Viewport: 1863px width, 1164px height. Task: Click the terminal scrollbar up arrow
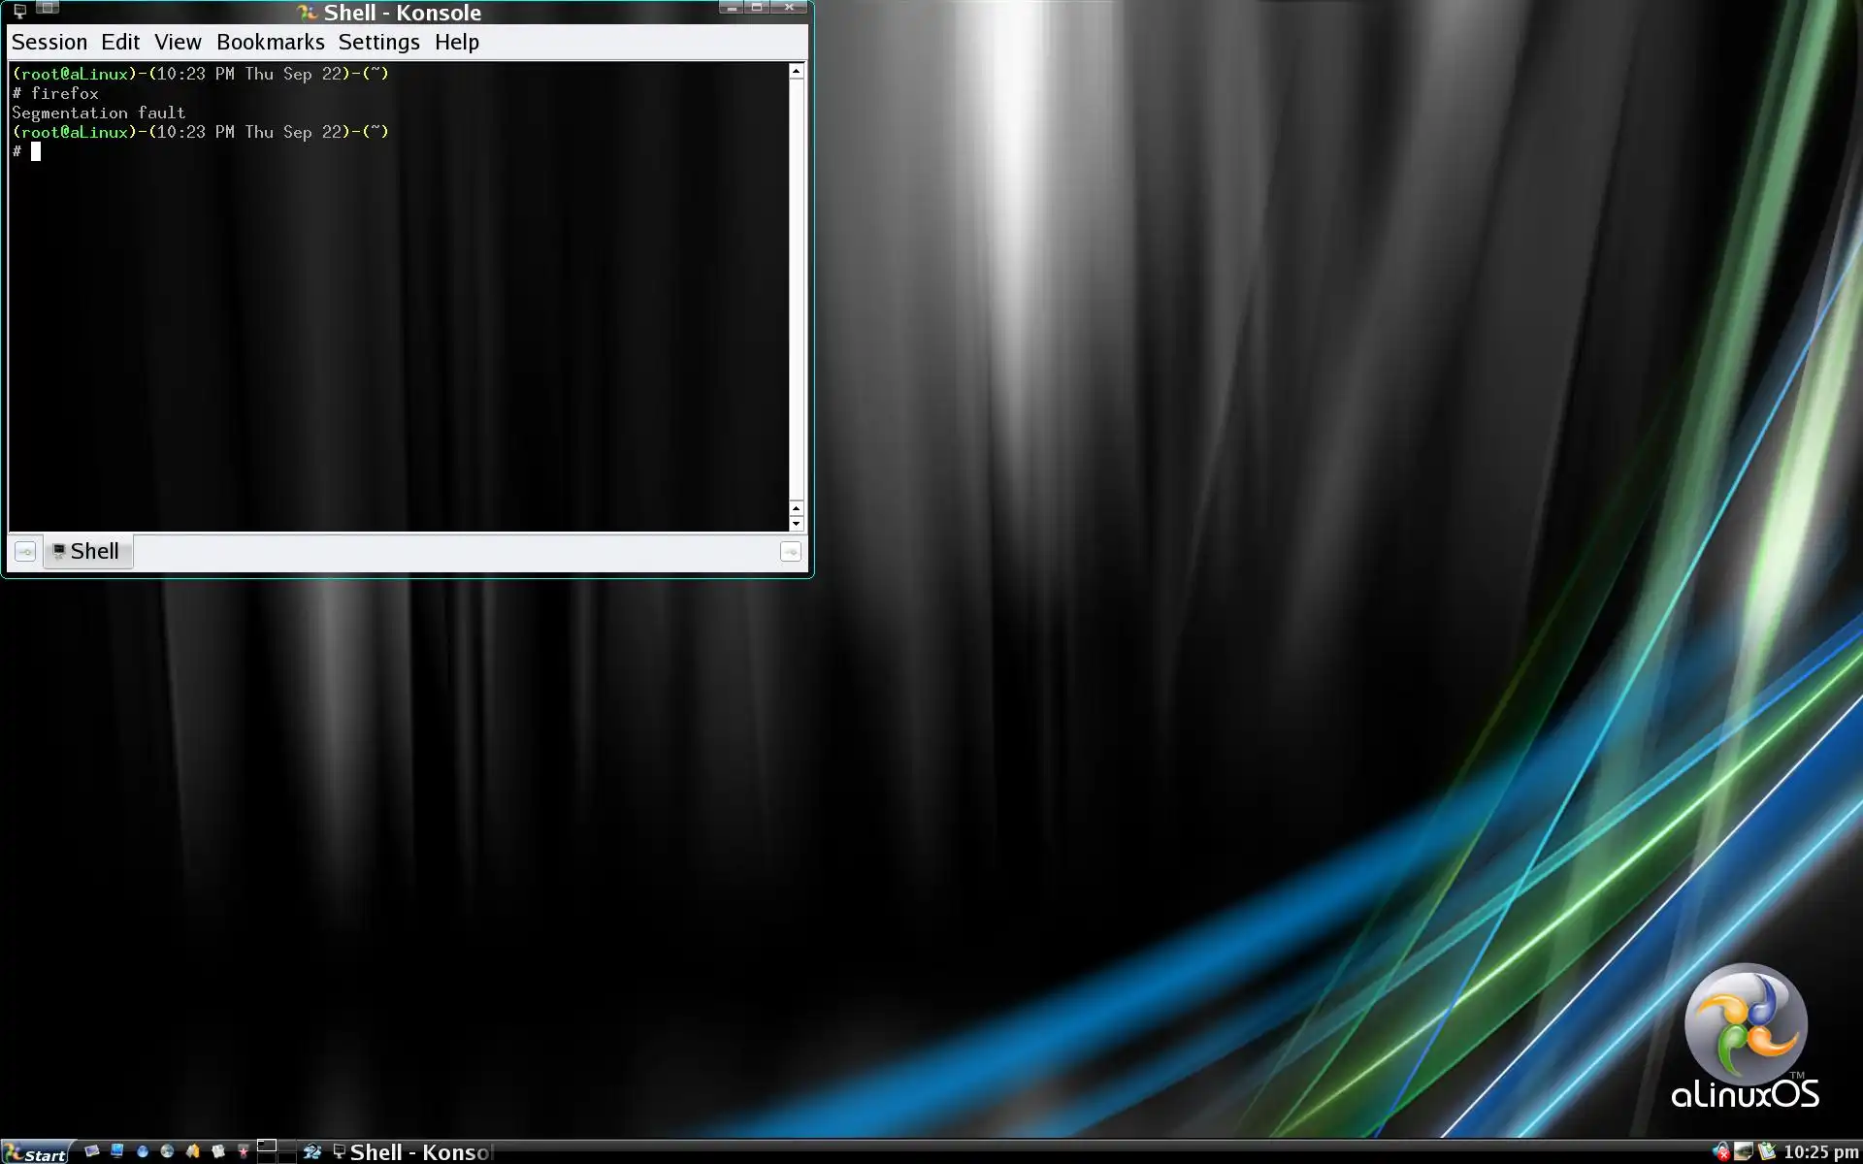[x=796, y=71]
